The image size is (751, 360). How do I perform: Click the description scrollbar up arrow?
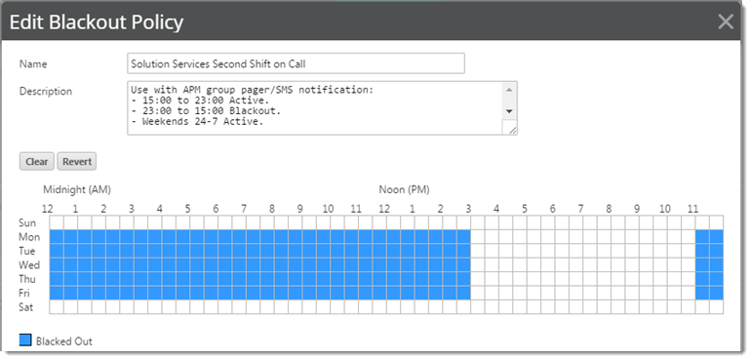(509, 90)
